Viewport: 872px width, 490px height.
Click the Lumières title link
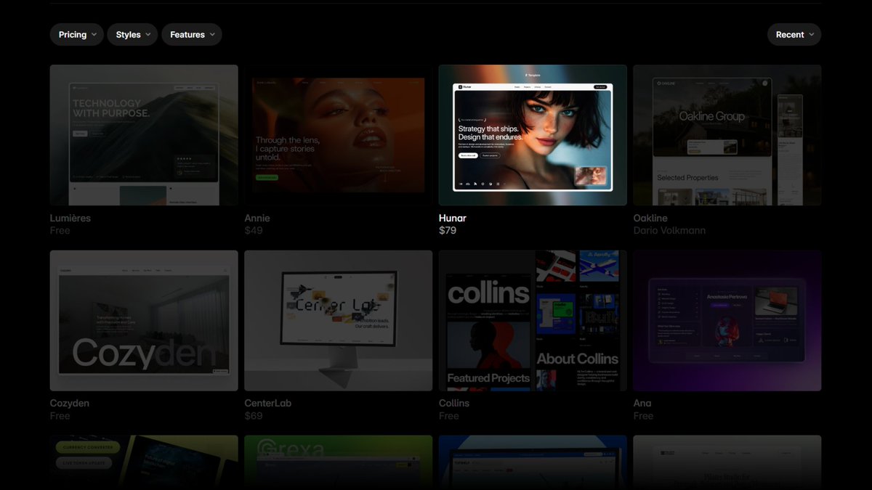tap(70, 218)
